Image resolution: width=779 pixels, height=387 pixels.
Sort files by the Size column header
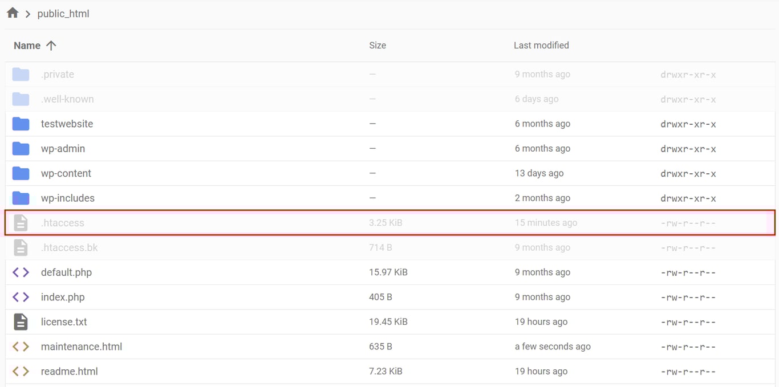click(378, 45)
